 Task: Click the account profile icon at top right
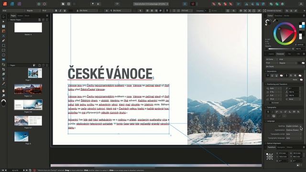[301, 4]
